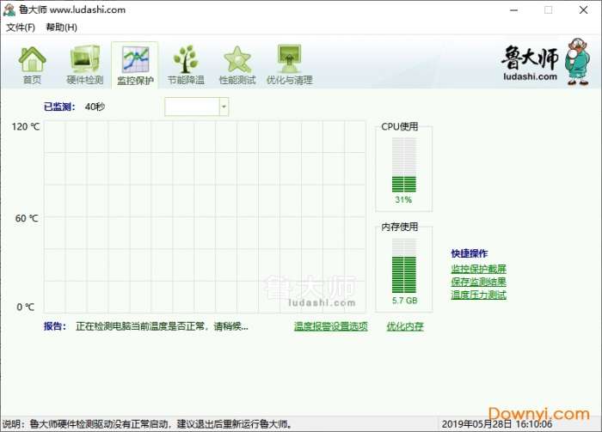Click the status bar date and time

tap(497, 424)
